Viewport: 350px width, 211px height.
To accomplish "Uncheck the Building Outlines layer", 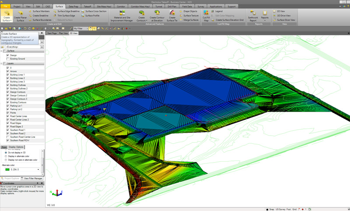I will coord(7,85).
